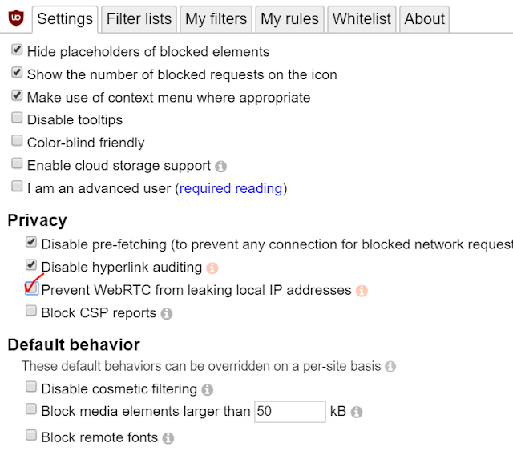Enable I am an advanced user
Image resolution: width=513 pixels, height=471 pixels.
pos(17,187)
